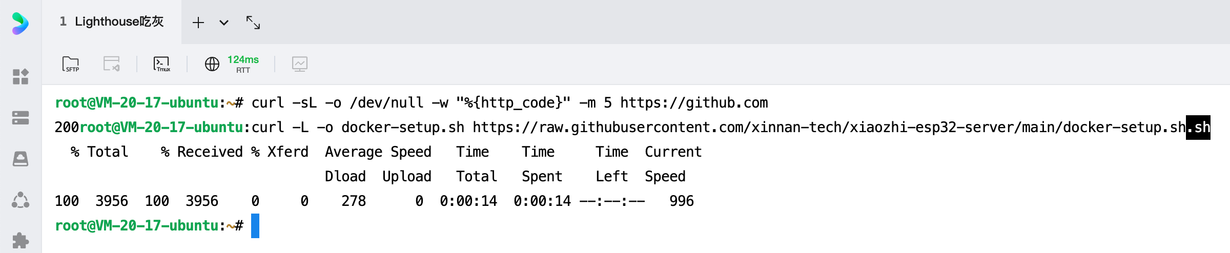The image size is (1230, 253).
Task: Click the greyed-out file editor icon
Action: (111, 64)
